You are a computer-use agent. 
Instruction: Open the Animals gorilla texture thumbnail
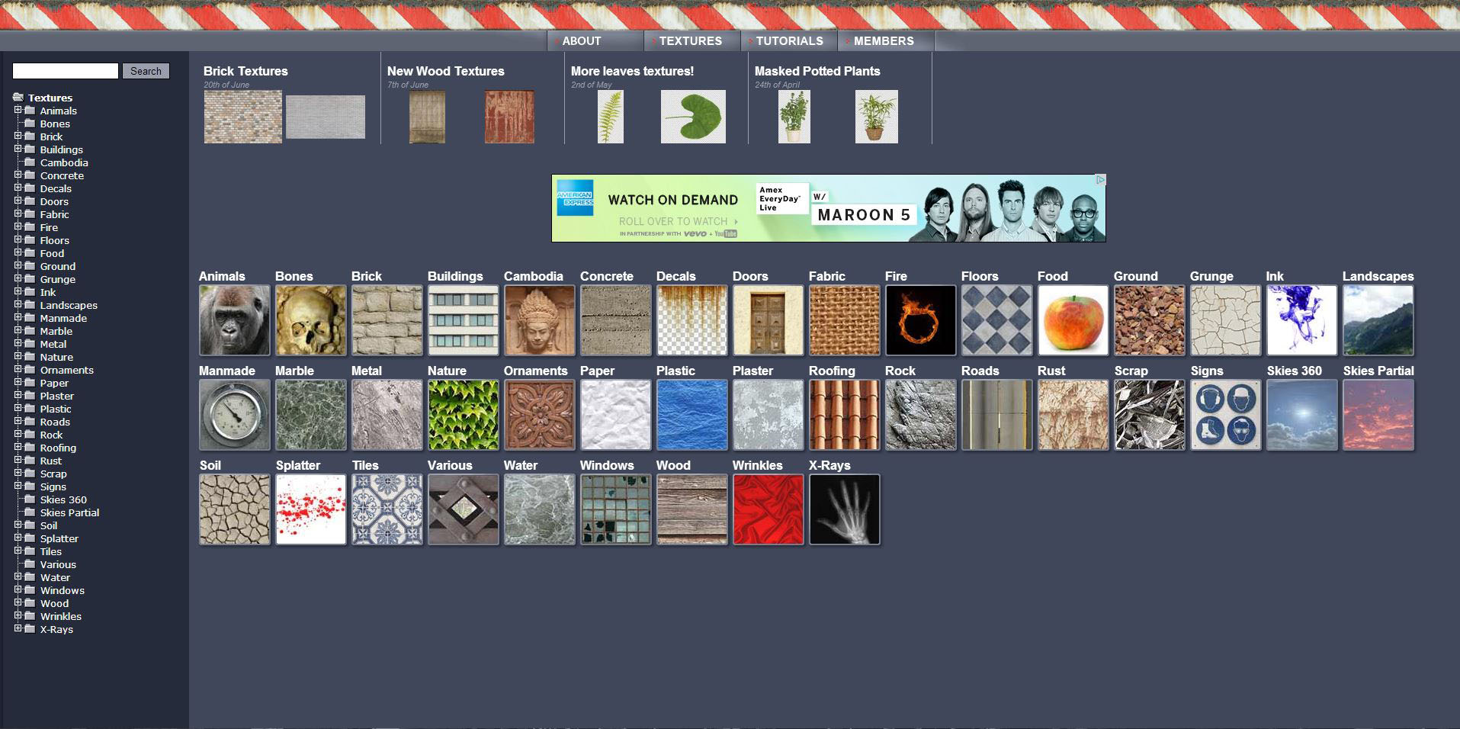pyautogui.click(x=234, y=320)
